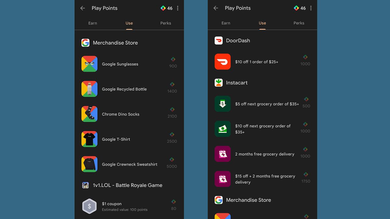Select the "$1 coupon" title

pos(112,204)
